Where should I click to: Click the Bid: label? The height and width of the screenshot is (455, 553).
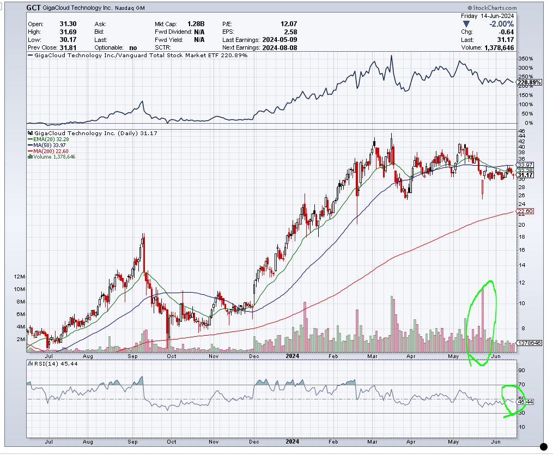99,32
